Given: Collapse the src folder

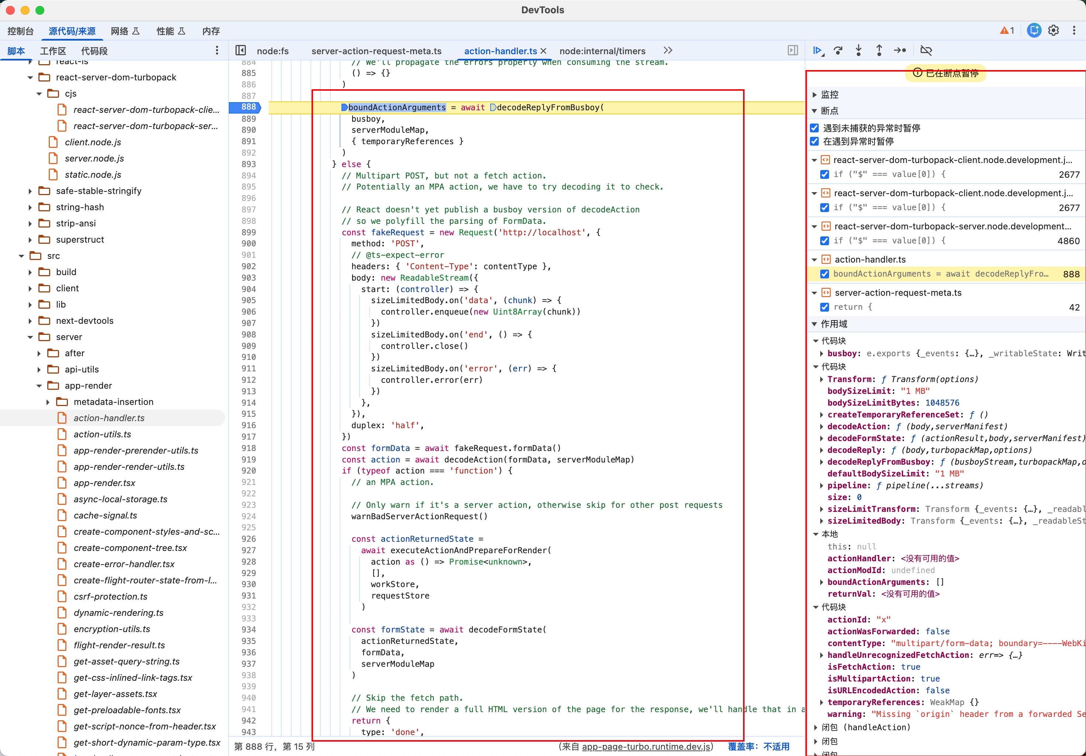Looking at the screenshot, I should click(x=21, y=256).
